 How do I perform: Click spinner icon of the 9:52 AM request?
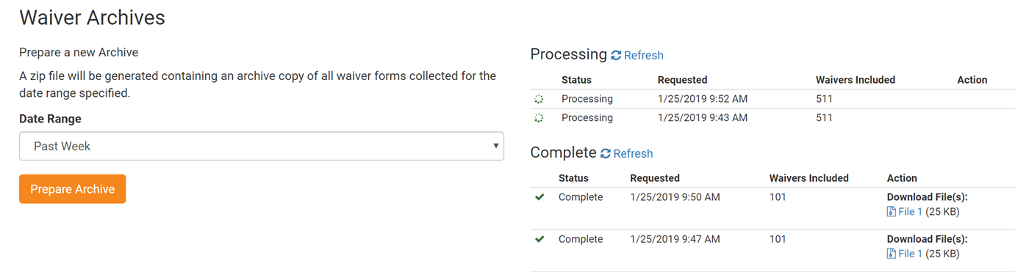pos(539,99)
